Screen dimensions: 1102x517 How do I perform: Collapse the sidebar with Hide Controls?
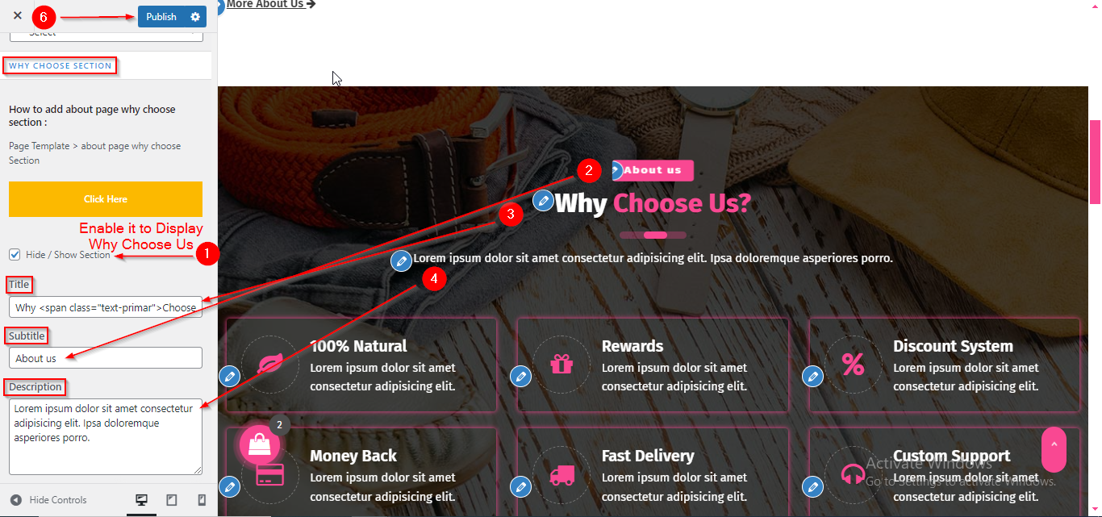(48, 500)
